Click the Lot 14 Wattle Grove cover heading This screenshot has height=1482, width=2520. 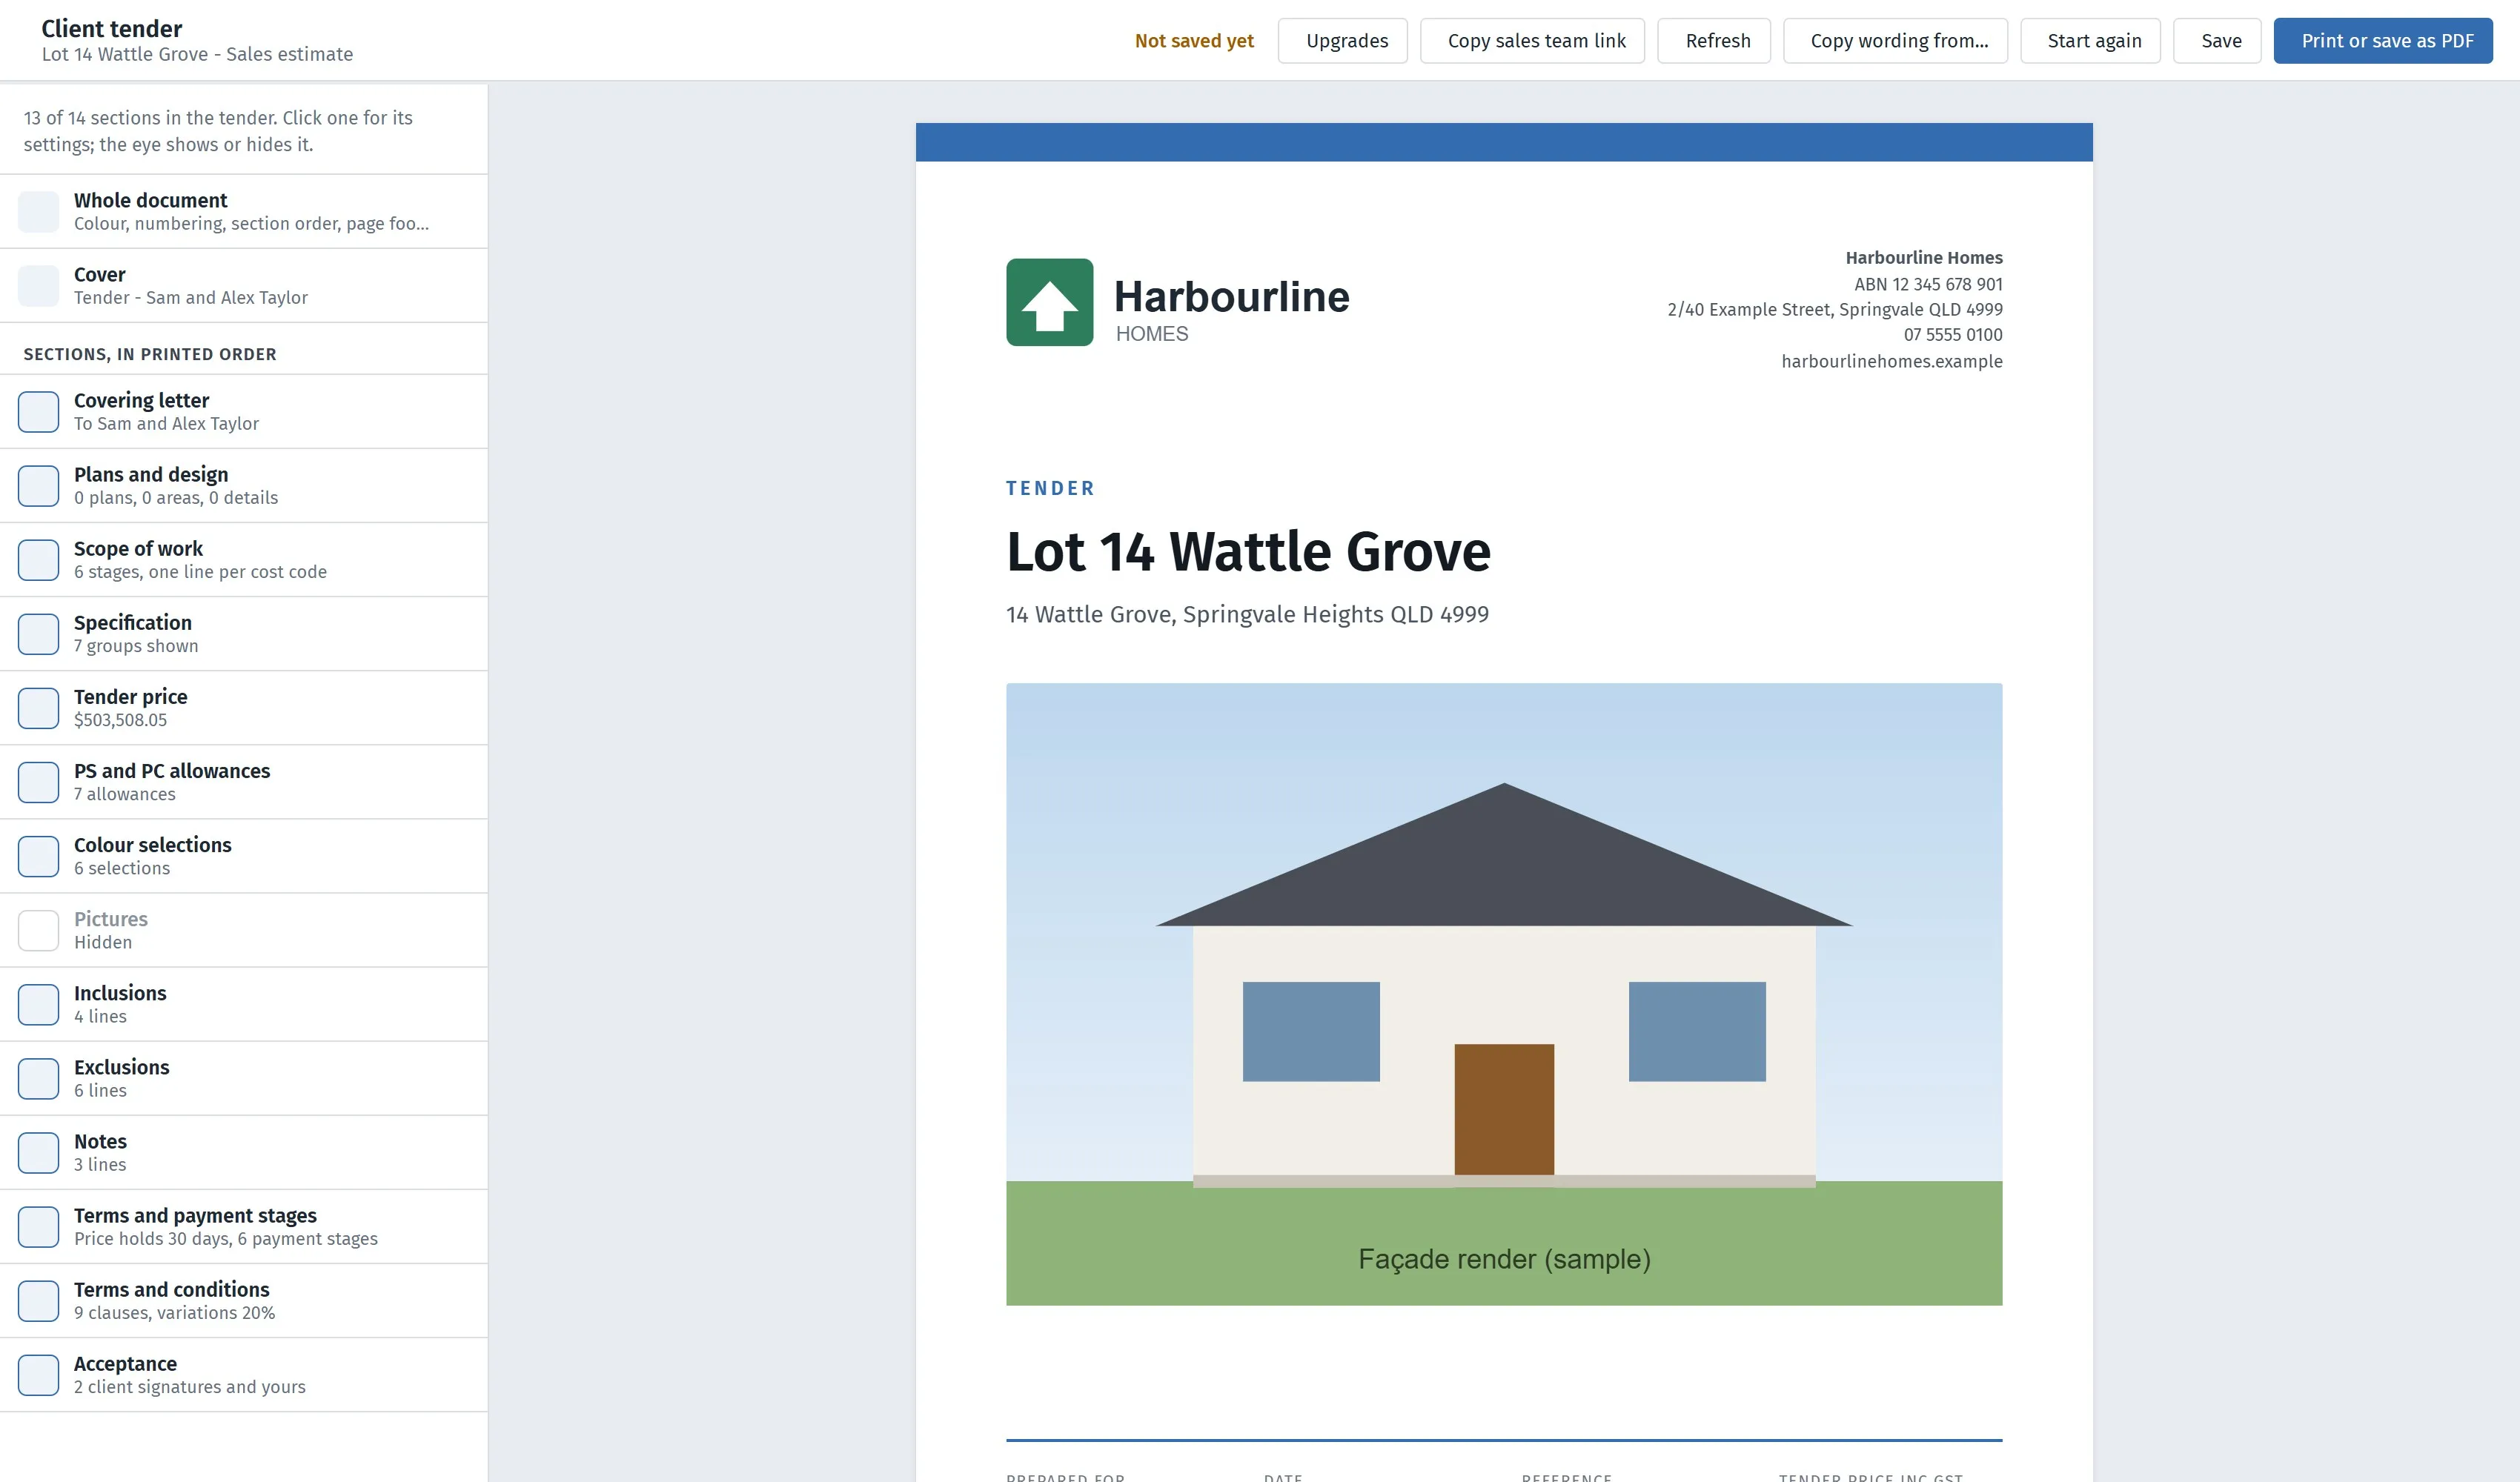point(1248,551)
